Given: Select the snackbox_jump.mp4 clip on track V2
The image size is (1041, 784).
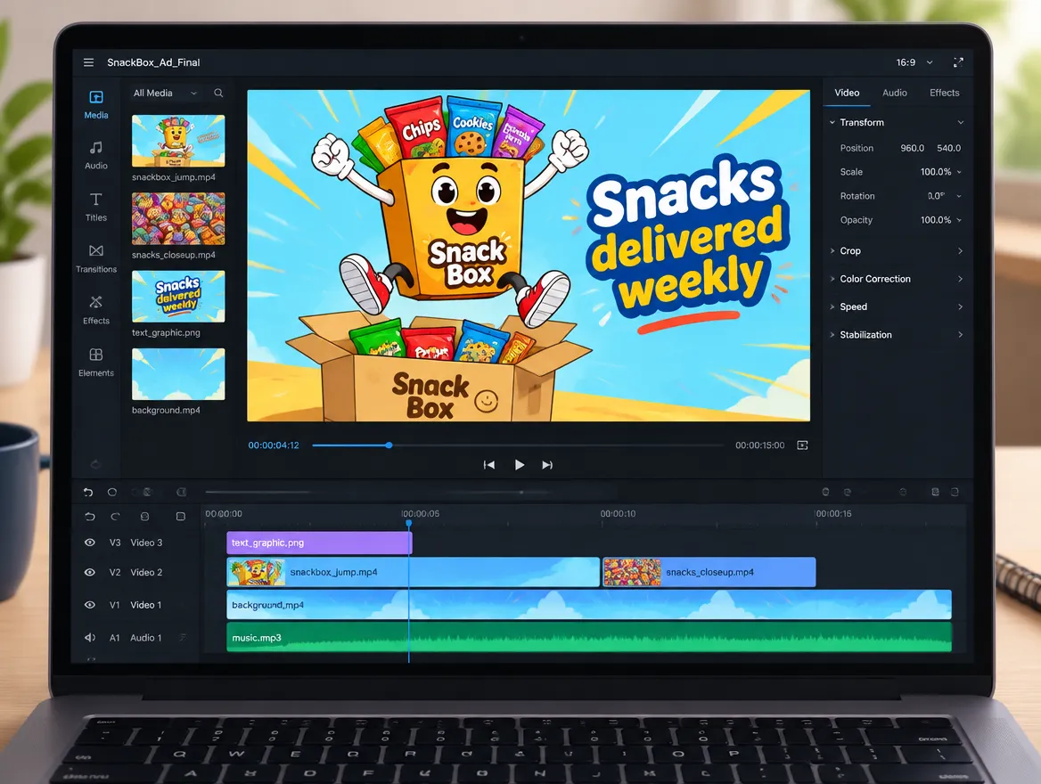Looking at the screenshot, I should pyautogui.click(x=413, y=572).
